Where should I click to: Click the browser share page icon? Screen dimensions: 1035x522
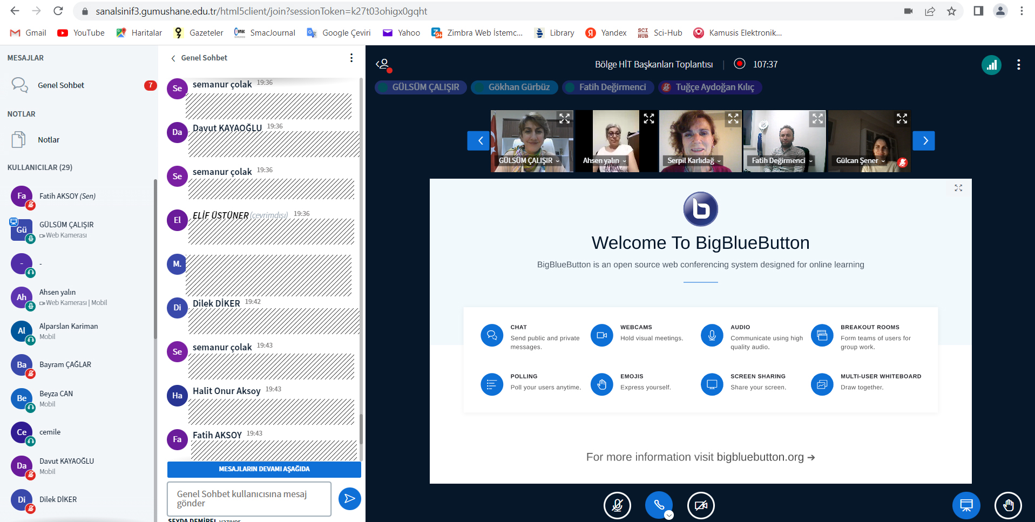tap(930, 11)
